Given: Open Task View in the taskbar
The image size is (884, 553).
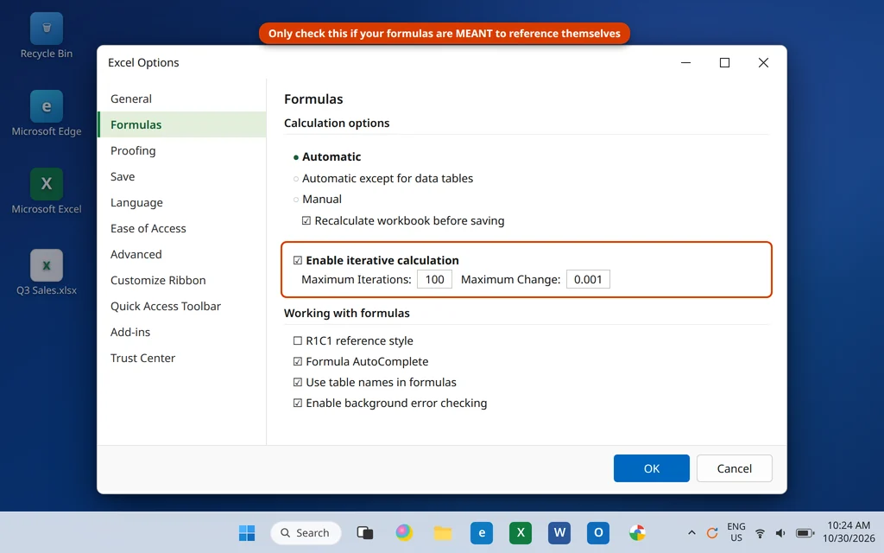Looking at the screenshot, I should pos(365,532).
